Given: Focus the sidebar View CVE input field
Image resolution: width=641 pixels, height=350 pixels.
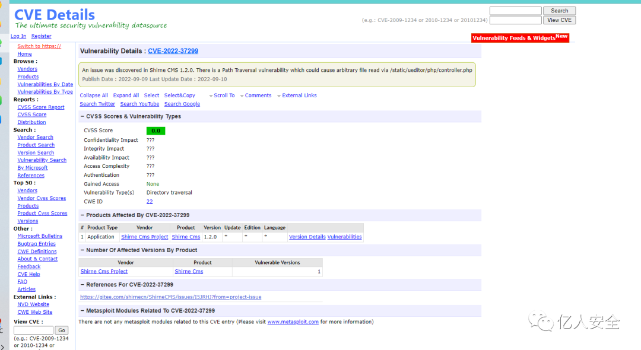Looking at the screenshot, I should (x=33, y=330).
